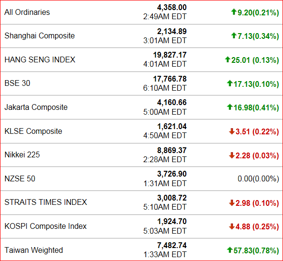Click the green up arrow for All Ordinaries
The image size is (283, 261).
click(234, 12)
